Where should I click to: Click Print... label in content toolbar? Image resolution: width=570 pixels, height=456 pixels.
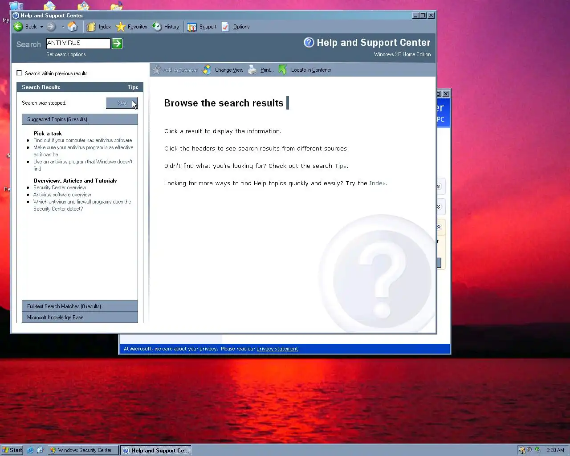coord(267,70)
